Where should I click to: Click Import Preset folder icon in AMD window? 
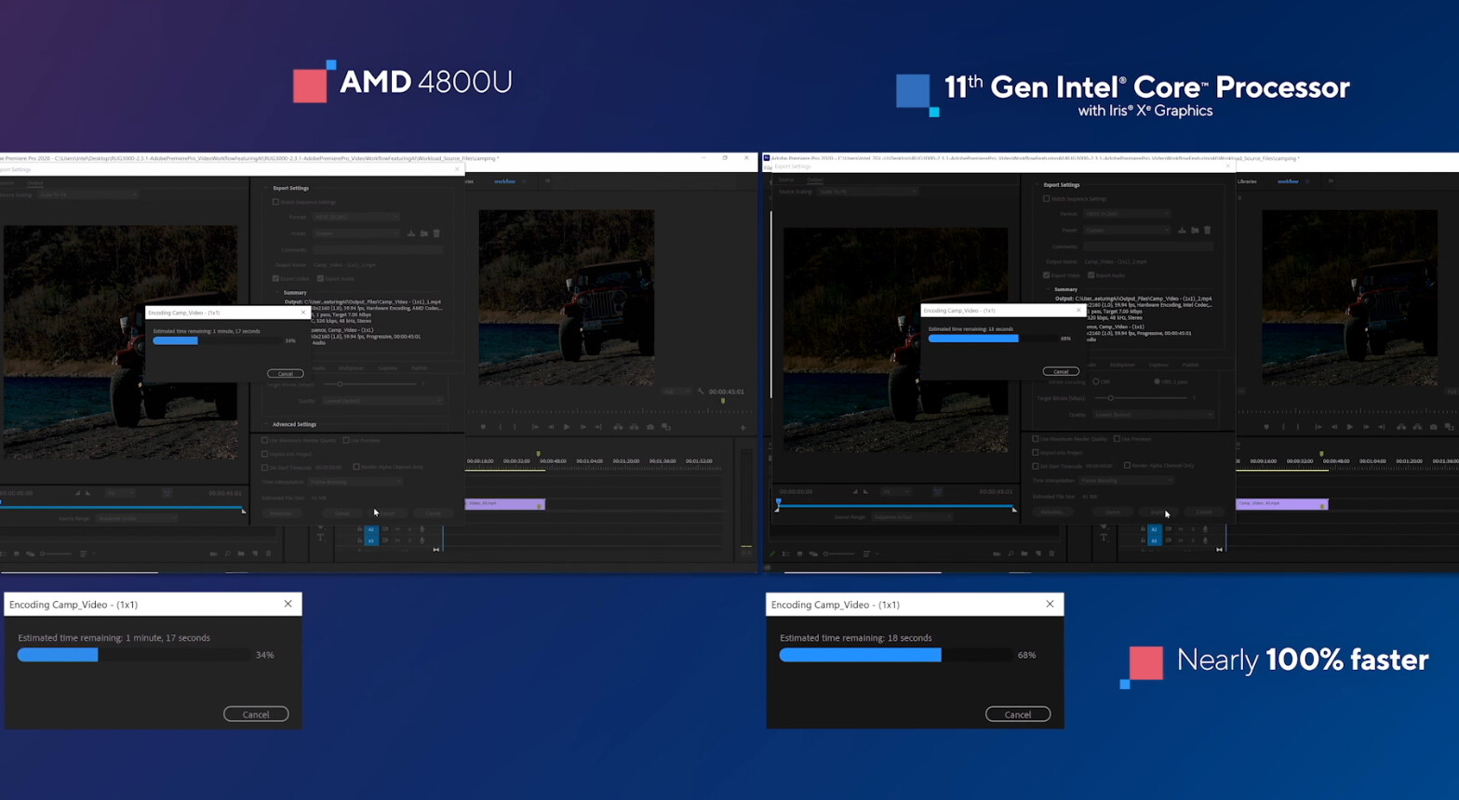point(423,233)
